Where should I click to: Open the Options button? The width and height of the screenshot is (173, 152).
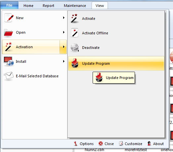pos(84,144)
